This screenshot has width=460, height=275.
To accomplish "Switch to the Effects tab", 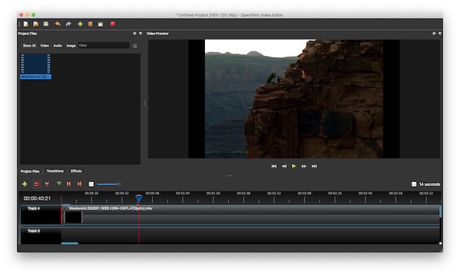I will pyautogui.click(x=76, y=171).
